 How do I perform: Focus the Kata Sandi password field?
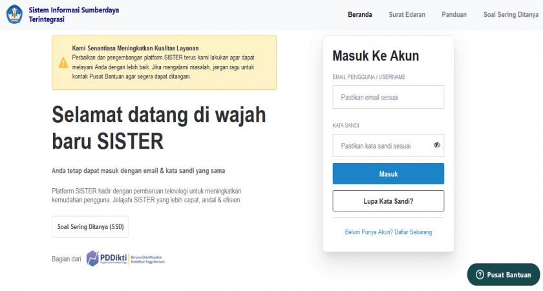[x=381, y=145]
